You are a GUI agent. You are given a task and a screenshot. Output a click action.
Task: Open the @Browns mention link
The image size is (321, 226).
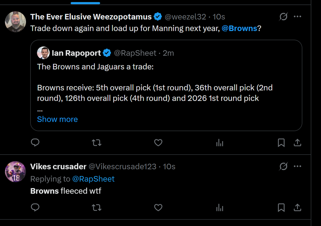coord(239,28)
